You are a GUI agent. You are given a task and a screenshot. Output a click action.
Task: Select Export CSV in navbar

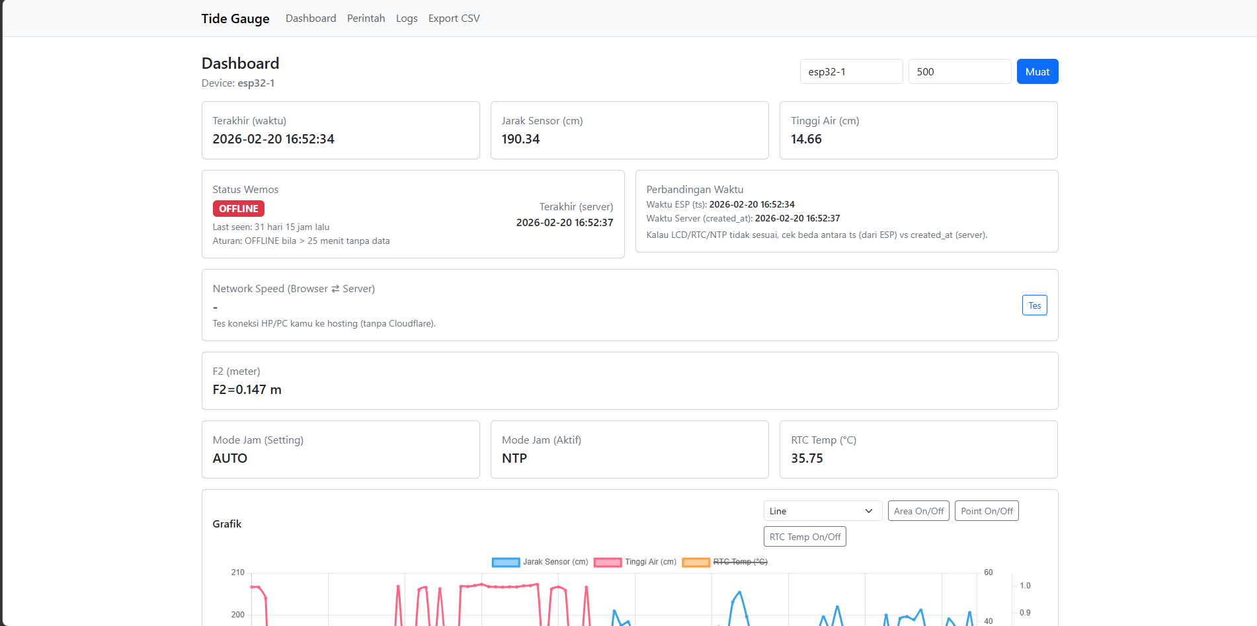(454, 19)
